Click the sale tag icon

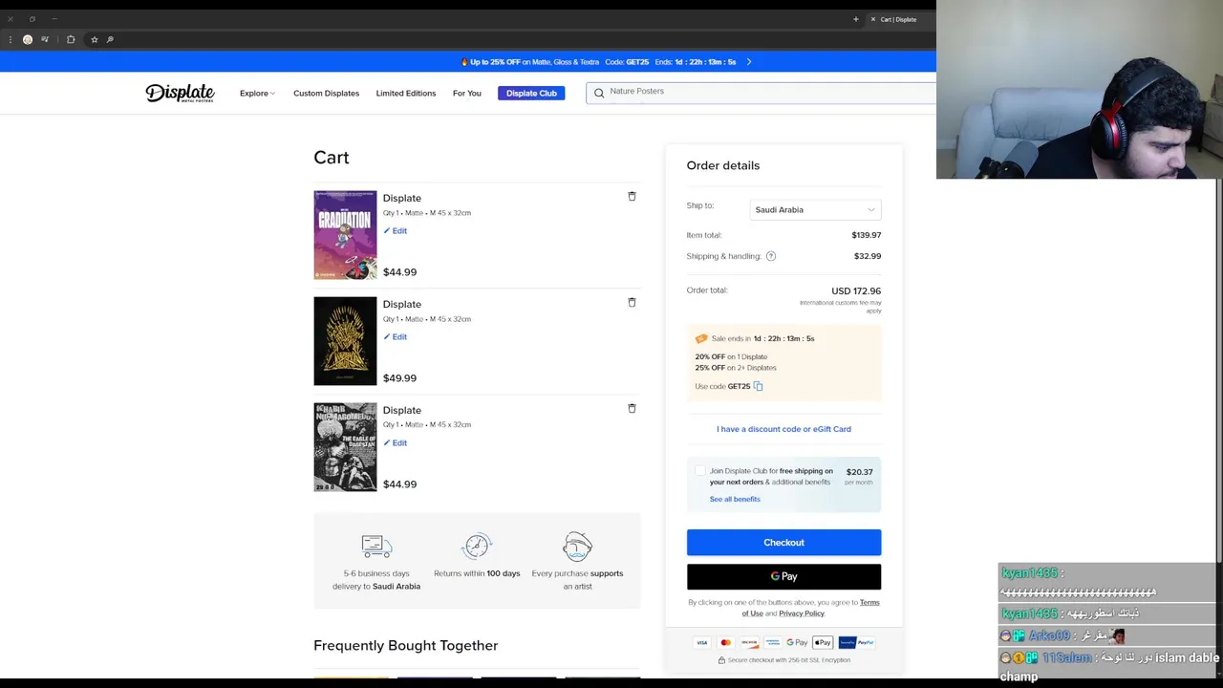[701, 338]
